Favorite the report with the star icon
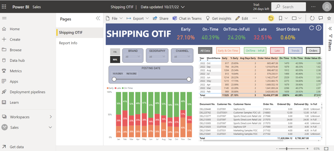 coord(329,18)
